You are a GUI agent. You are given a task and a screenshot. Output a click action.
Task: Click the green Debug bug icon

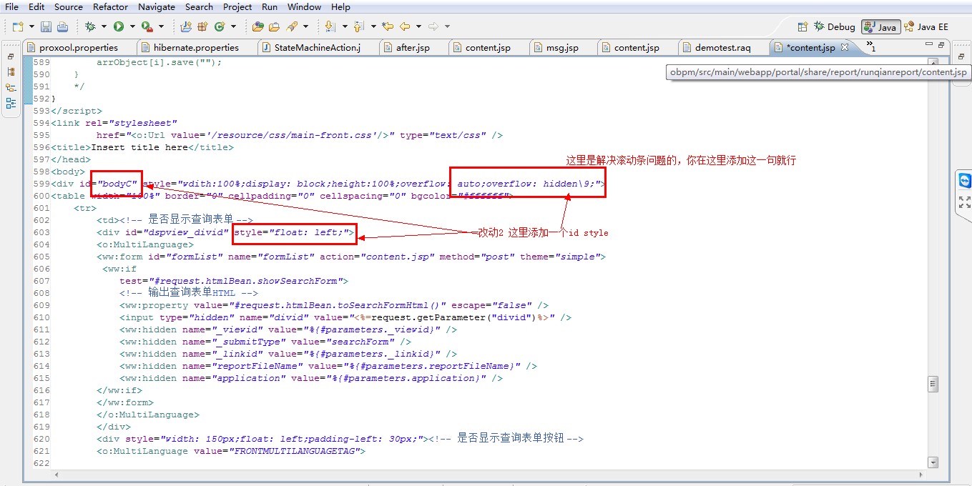90,26
